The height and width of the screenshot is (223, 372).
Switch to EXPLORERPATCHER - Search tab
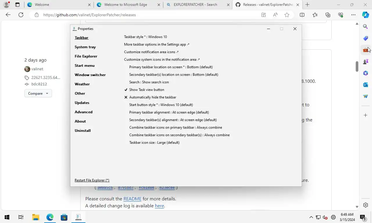[x=198, y=5]
